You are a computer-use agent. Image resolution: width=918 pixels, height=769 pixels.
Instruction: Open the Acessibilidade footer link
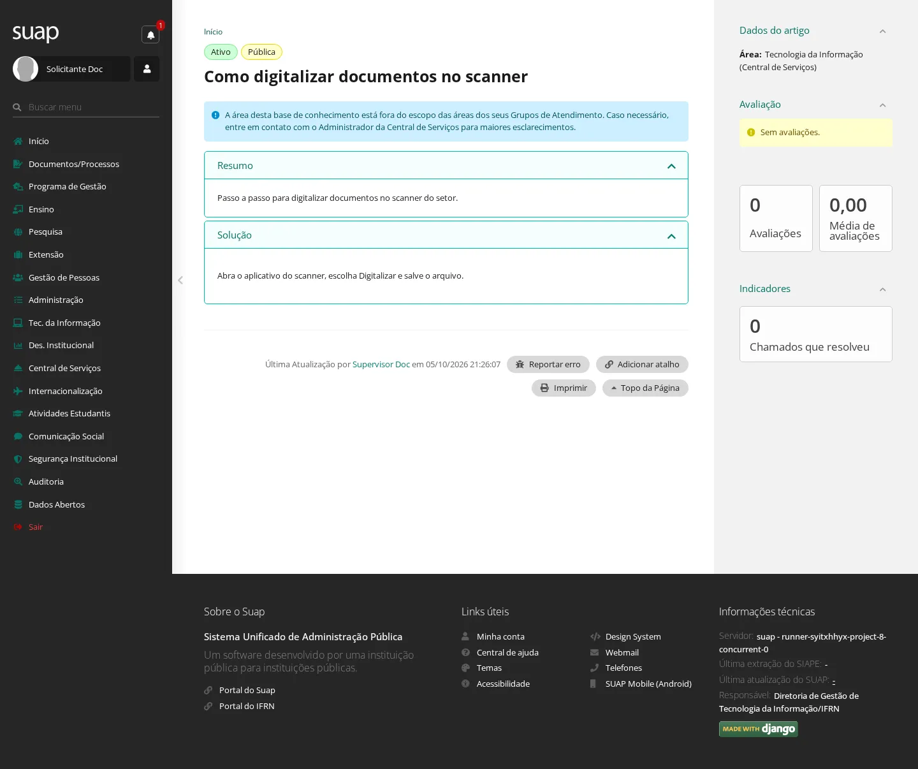[503, 684]
